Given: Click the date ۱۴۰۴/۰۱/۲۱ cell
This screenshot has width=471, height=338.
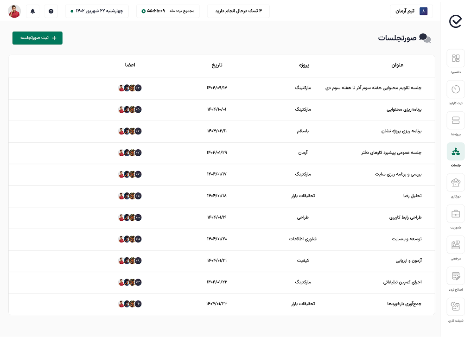Looking at the screenshot, I should [x=217, y=261].
